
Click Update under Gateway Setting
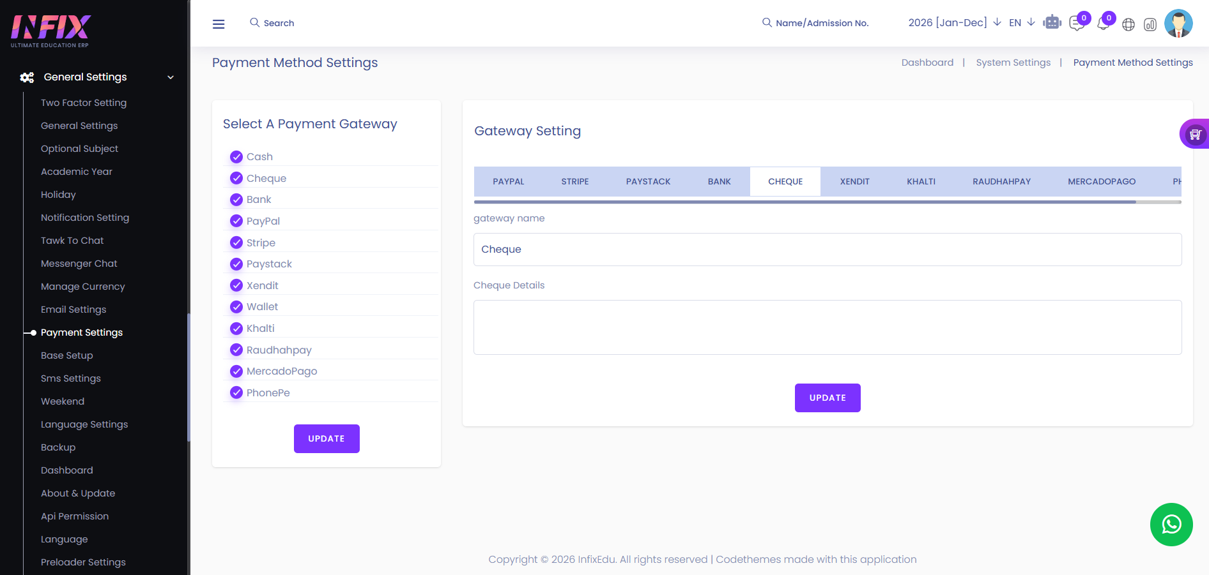point(828,398)
